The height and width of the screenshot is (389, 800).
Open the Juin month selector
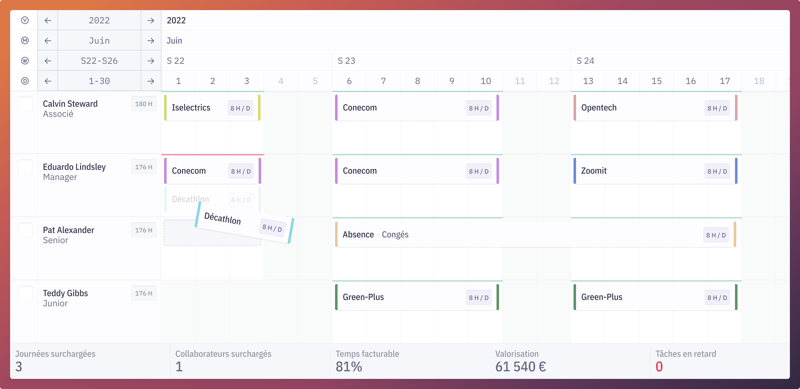click(x=99, y=40)
